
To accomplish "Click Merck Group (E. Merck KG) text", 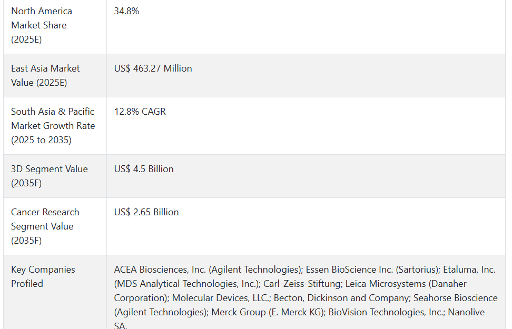I will point(268,312).
